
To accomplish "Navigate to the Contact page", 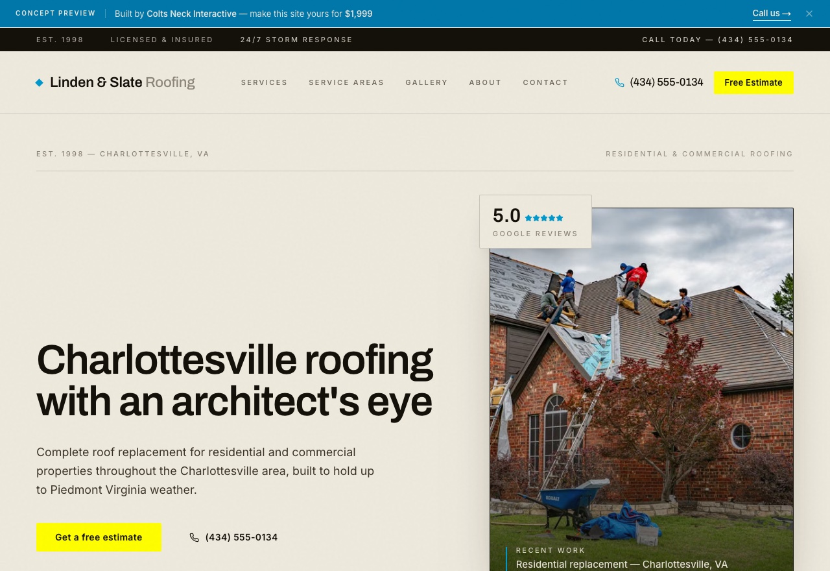I will point(545,82).
